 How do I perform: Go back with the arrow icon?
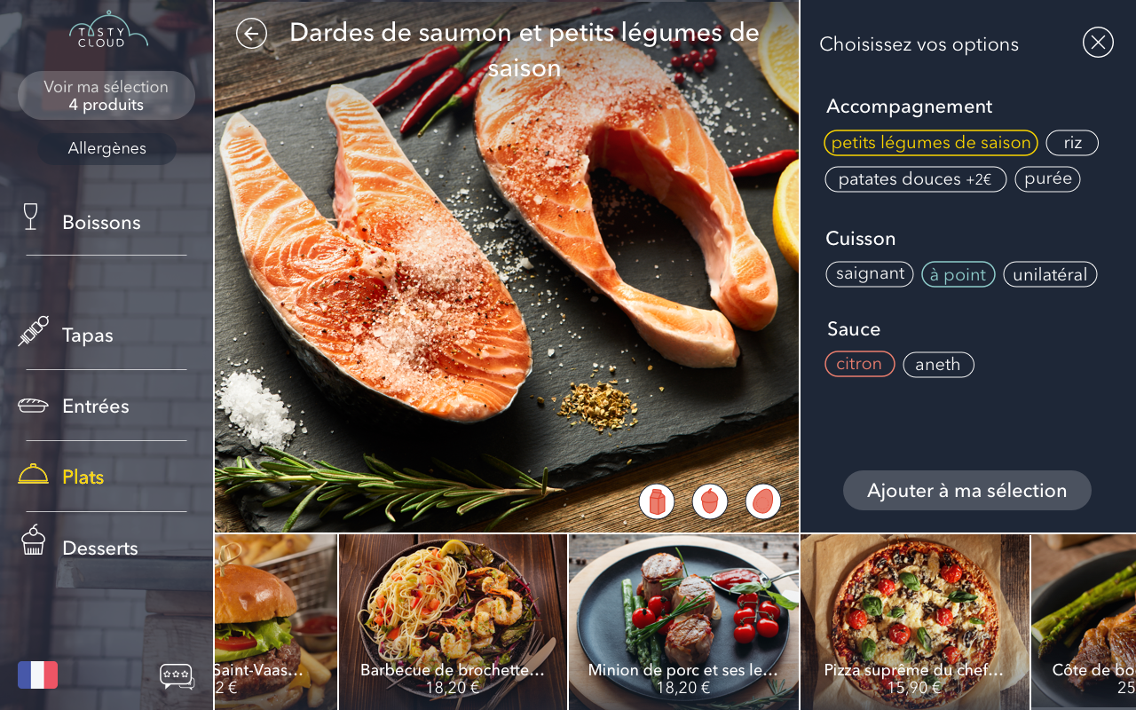[251, 34]
